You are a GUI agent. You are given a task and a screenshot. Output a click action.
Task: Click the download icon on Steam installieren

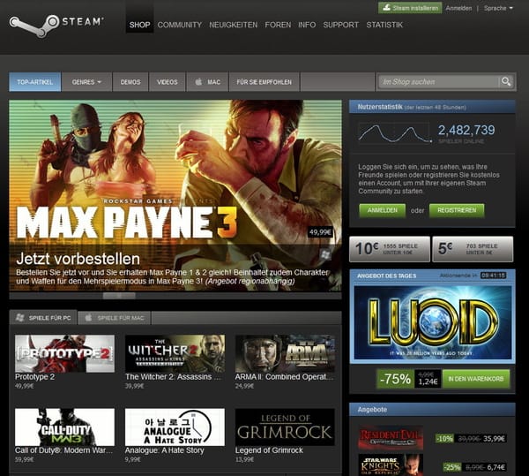point(387,7)
